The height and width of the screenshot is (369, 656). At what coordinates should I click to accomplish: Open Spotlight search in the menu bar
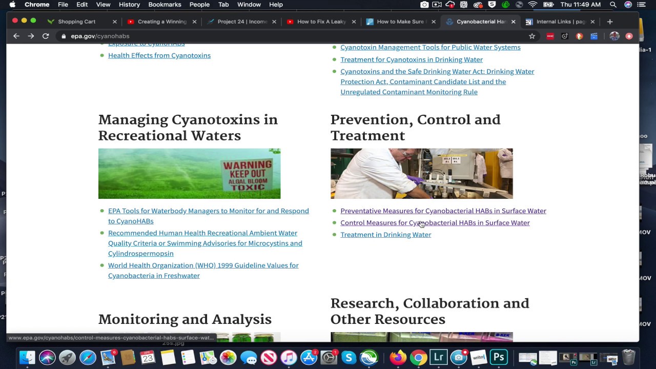[x=613, y=5]
